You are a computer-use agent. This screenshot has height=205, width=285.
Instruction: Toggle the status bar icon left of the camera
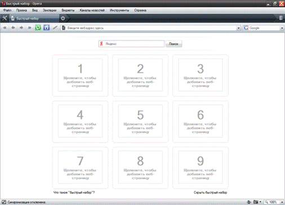tap(249, 202)
